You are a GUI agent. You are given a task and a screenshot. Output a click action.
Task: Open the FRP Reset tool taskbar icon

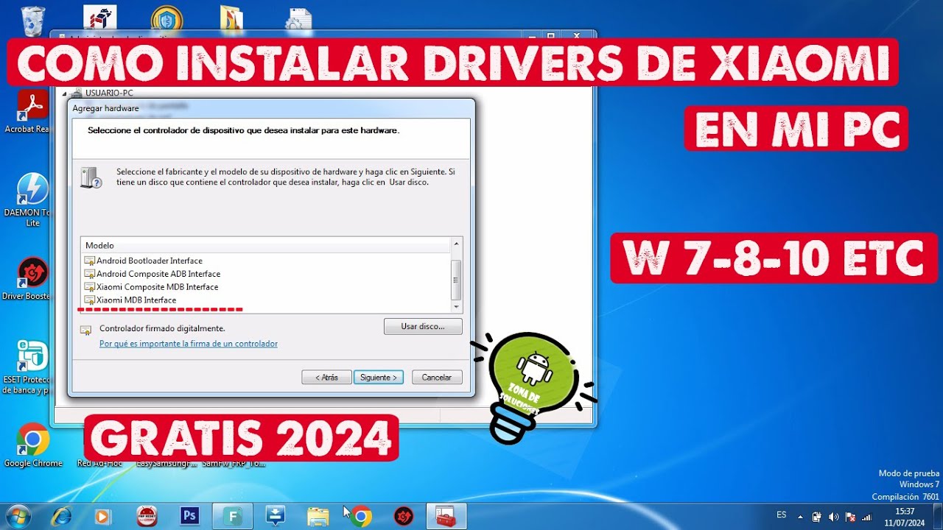coord(147,516)
